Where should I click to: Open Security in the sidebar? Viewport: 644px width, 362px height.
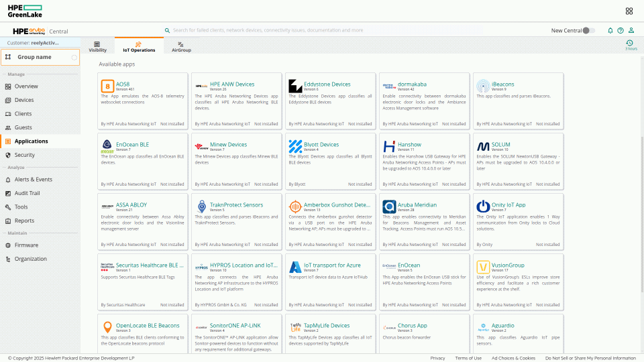pos(25,155)
